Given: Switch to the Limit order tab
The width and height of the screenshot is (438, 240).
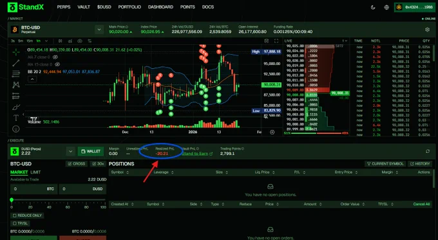Looking at the screenshot, I should (x=35, y=172).
